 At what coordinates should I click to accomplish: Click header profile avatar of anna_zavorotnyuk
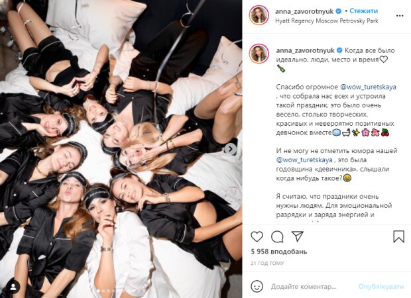point(259,15)
